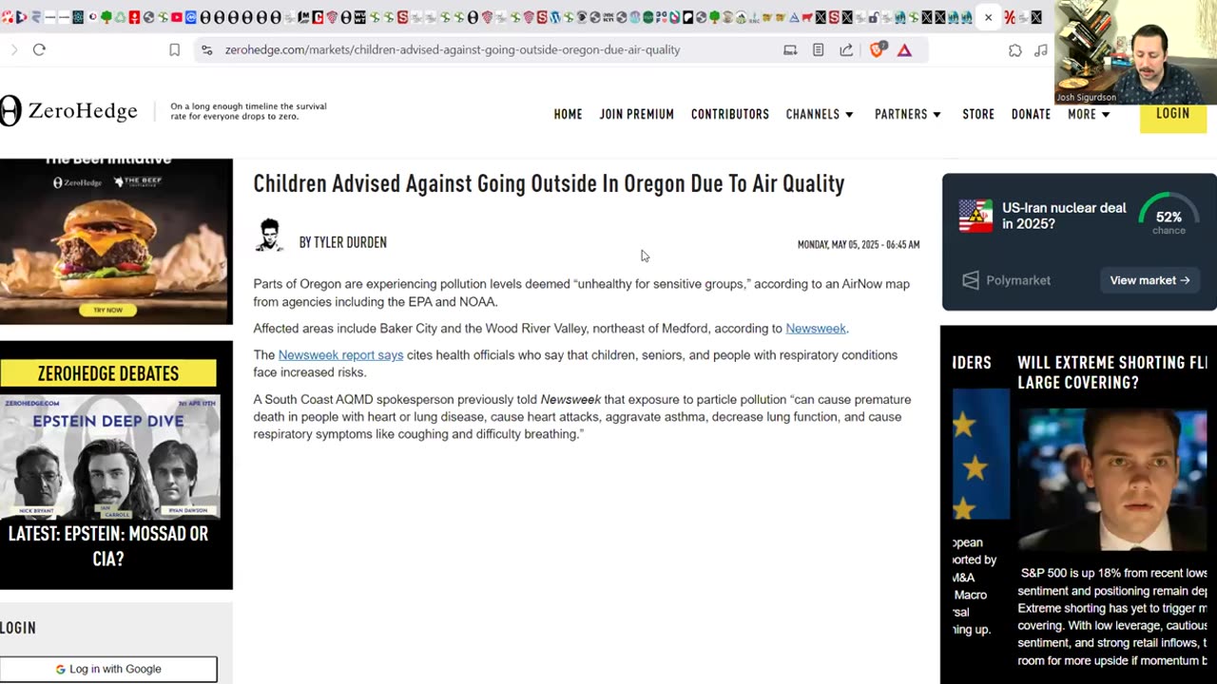Open the Brave Shields lion icon
The width and height of the screenshot is (1217, 684).
pos(877,49)
